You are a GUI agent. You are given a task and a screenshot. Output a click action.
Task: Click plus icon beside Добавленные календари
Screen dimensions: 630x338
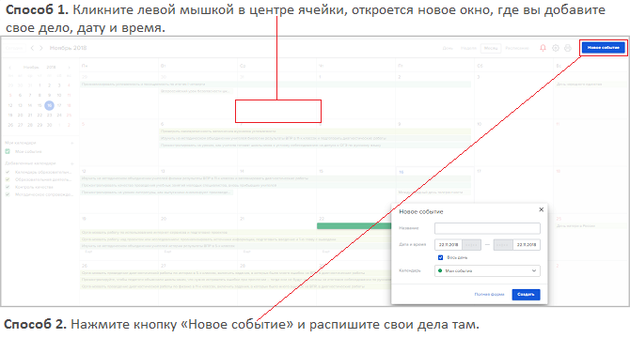tap(72, 163)
